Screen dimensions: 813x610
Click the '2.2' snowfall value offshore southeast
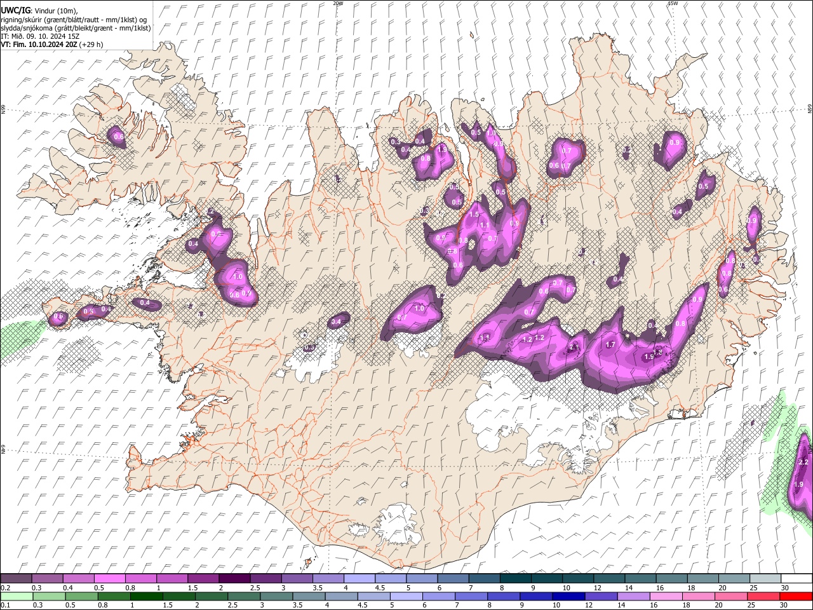coord(802,462)
